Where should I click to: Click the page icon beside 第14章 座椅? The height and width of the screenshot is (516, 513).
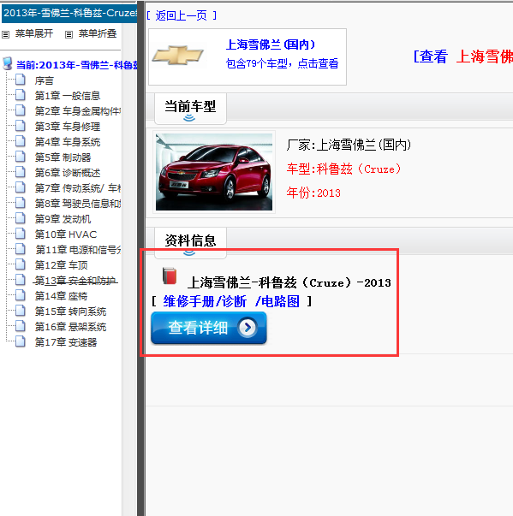tap(21, 295)
